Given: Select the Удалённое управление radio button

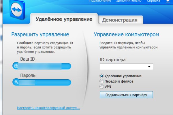Looking at the screenshot, I should click(x=101, y=76).
